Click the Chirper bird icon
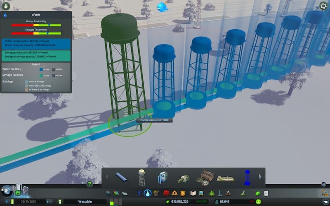This screenshot has height=206, width=330. pos(163,7)
